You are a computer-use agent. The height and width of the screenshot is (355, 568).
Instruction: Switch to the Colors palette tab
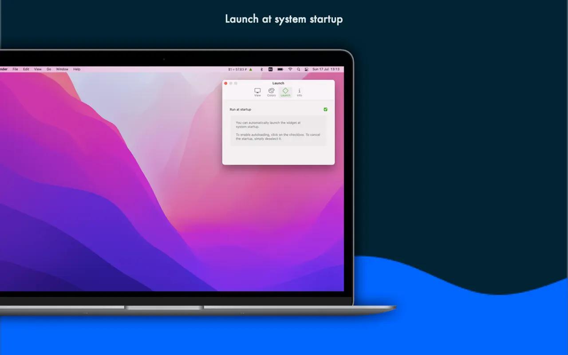[271, 92]
